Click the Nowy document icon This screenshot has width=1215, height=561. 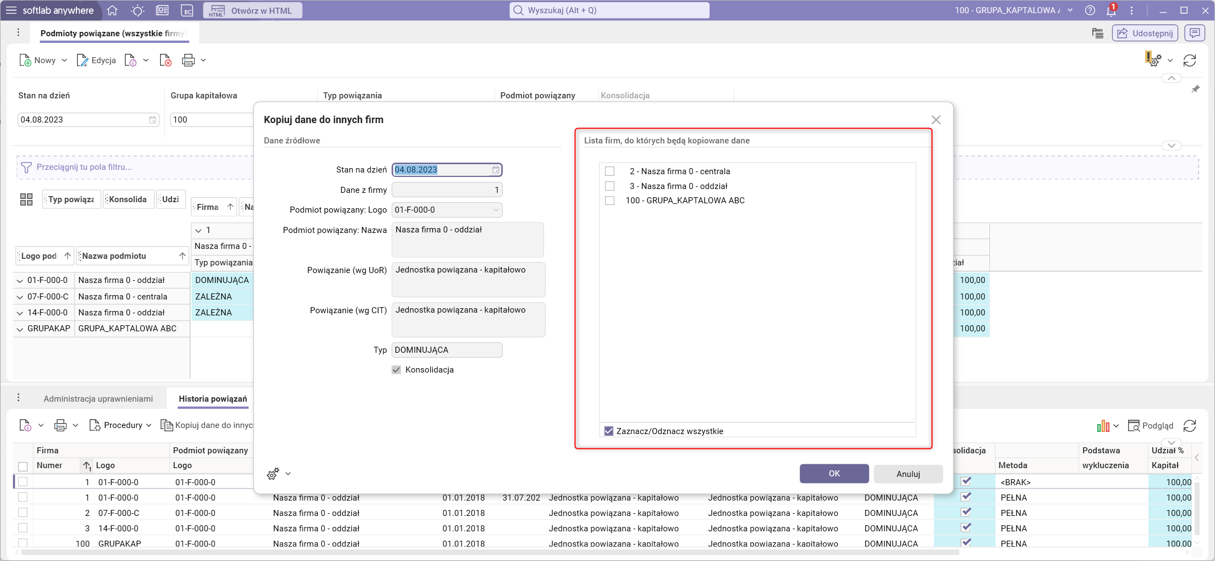tap(25, 60)
